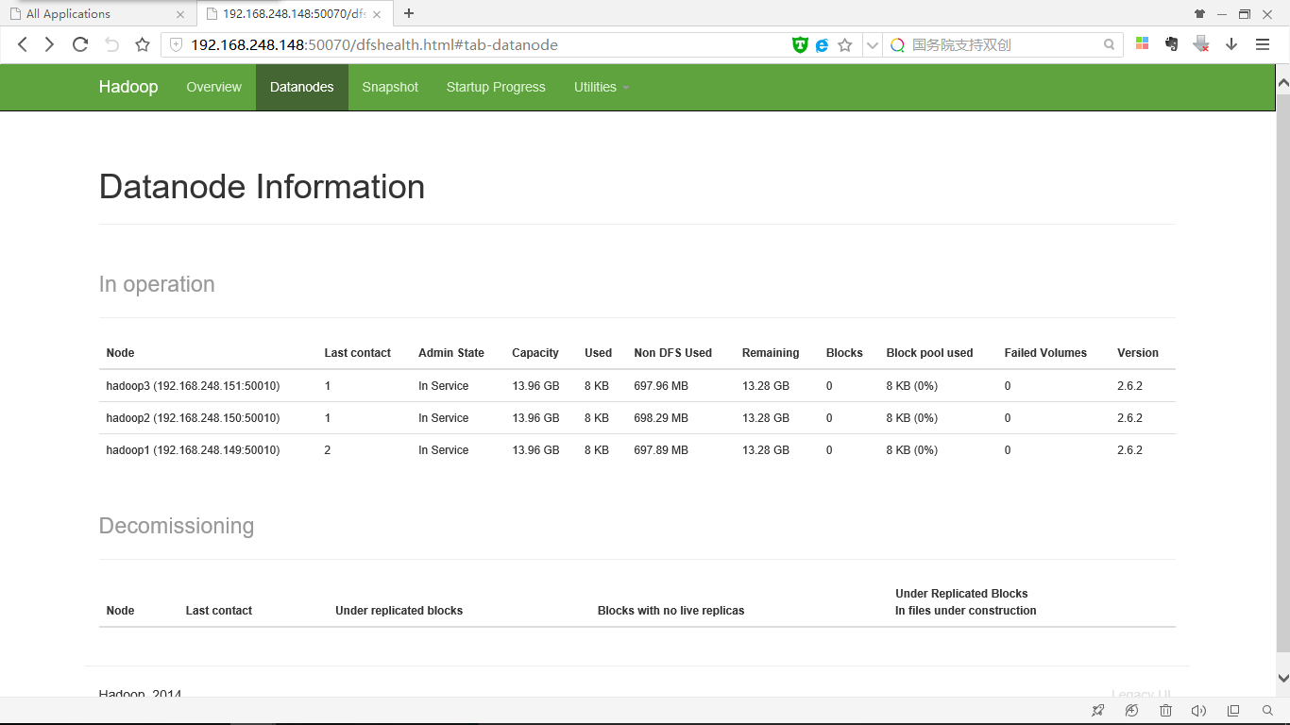1290x725 pixels.
Task: Go forward with the browser forward arrow
Action: click(x=49, y=44)
